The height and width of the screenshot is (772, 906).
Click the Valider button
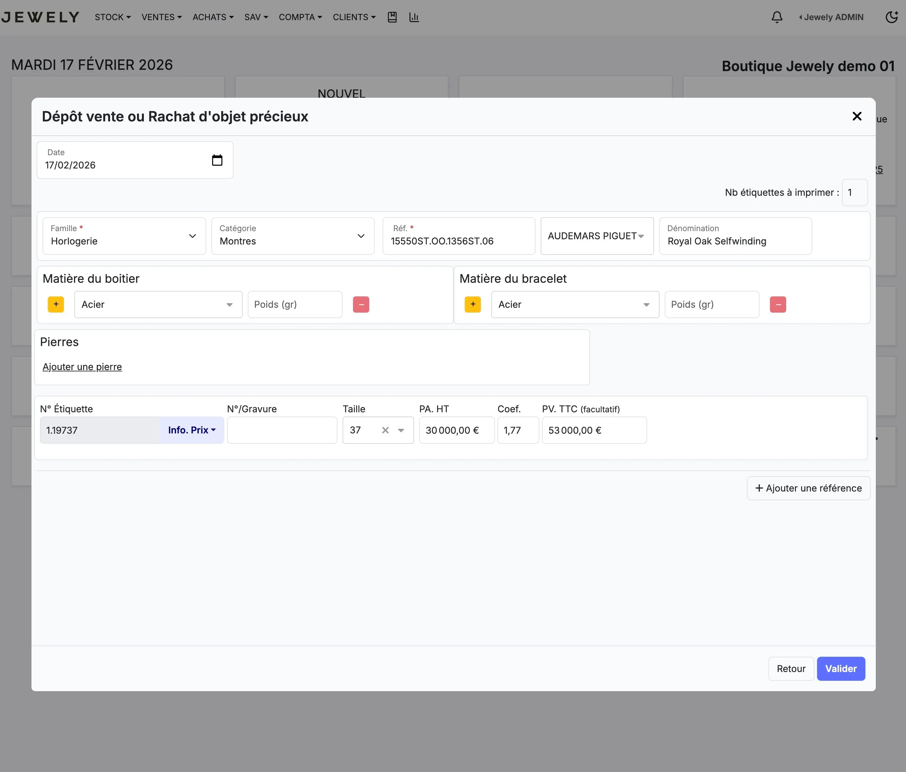[840, 668]
